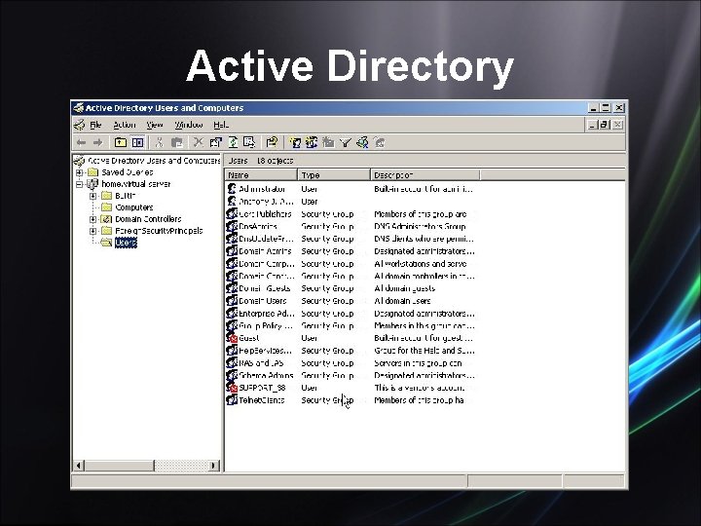701x526 pixels.
Task: Click the tree pane scroll right arrow
Action: [x=214, y=466]
